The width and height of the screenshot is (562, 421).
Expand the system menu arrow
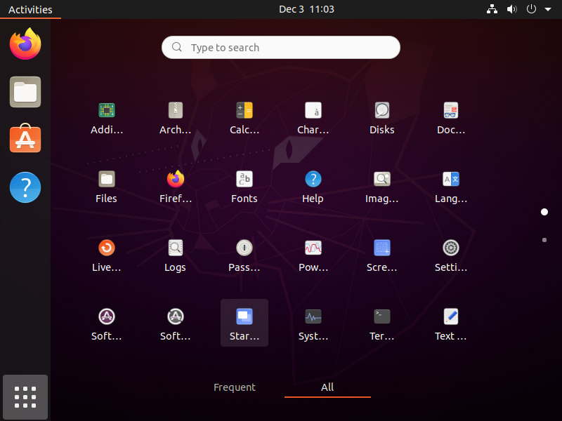(548, 9)
